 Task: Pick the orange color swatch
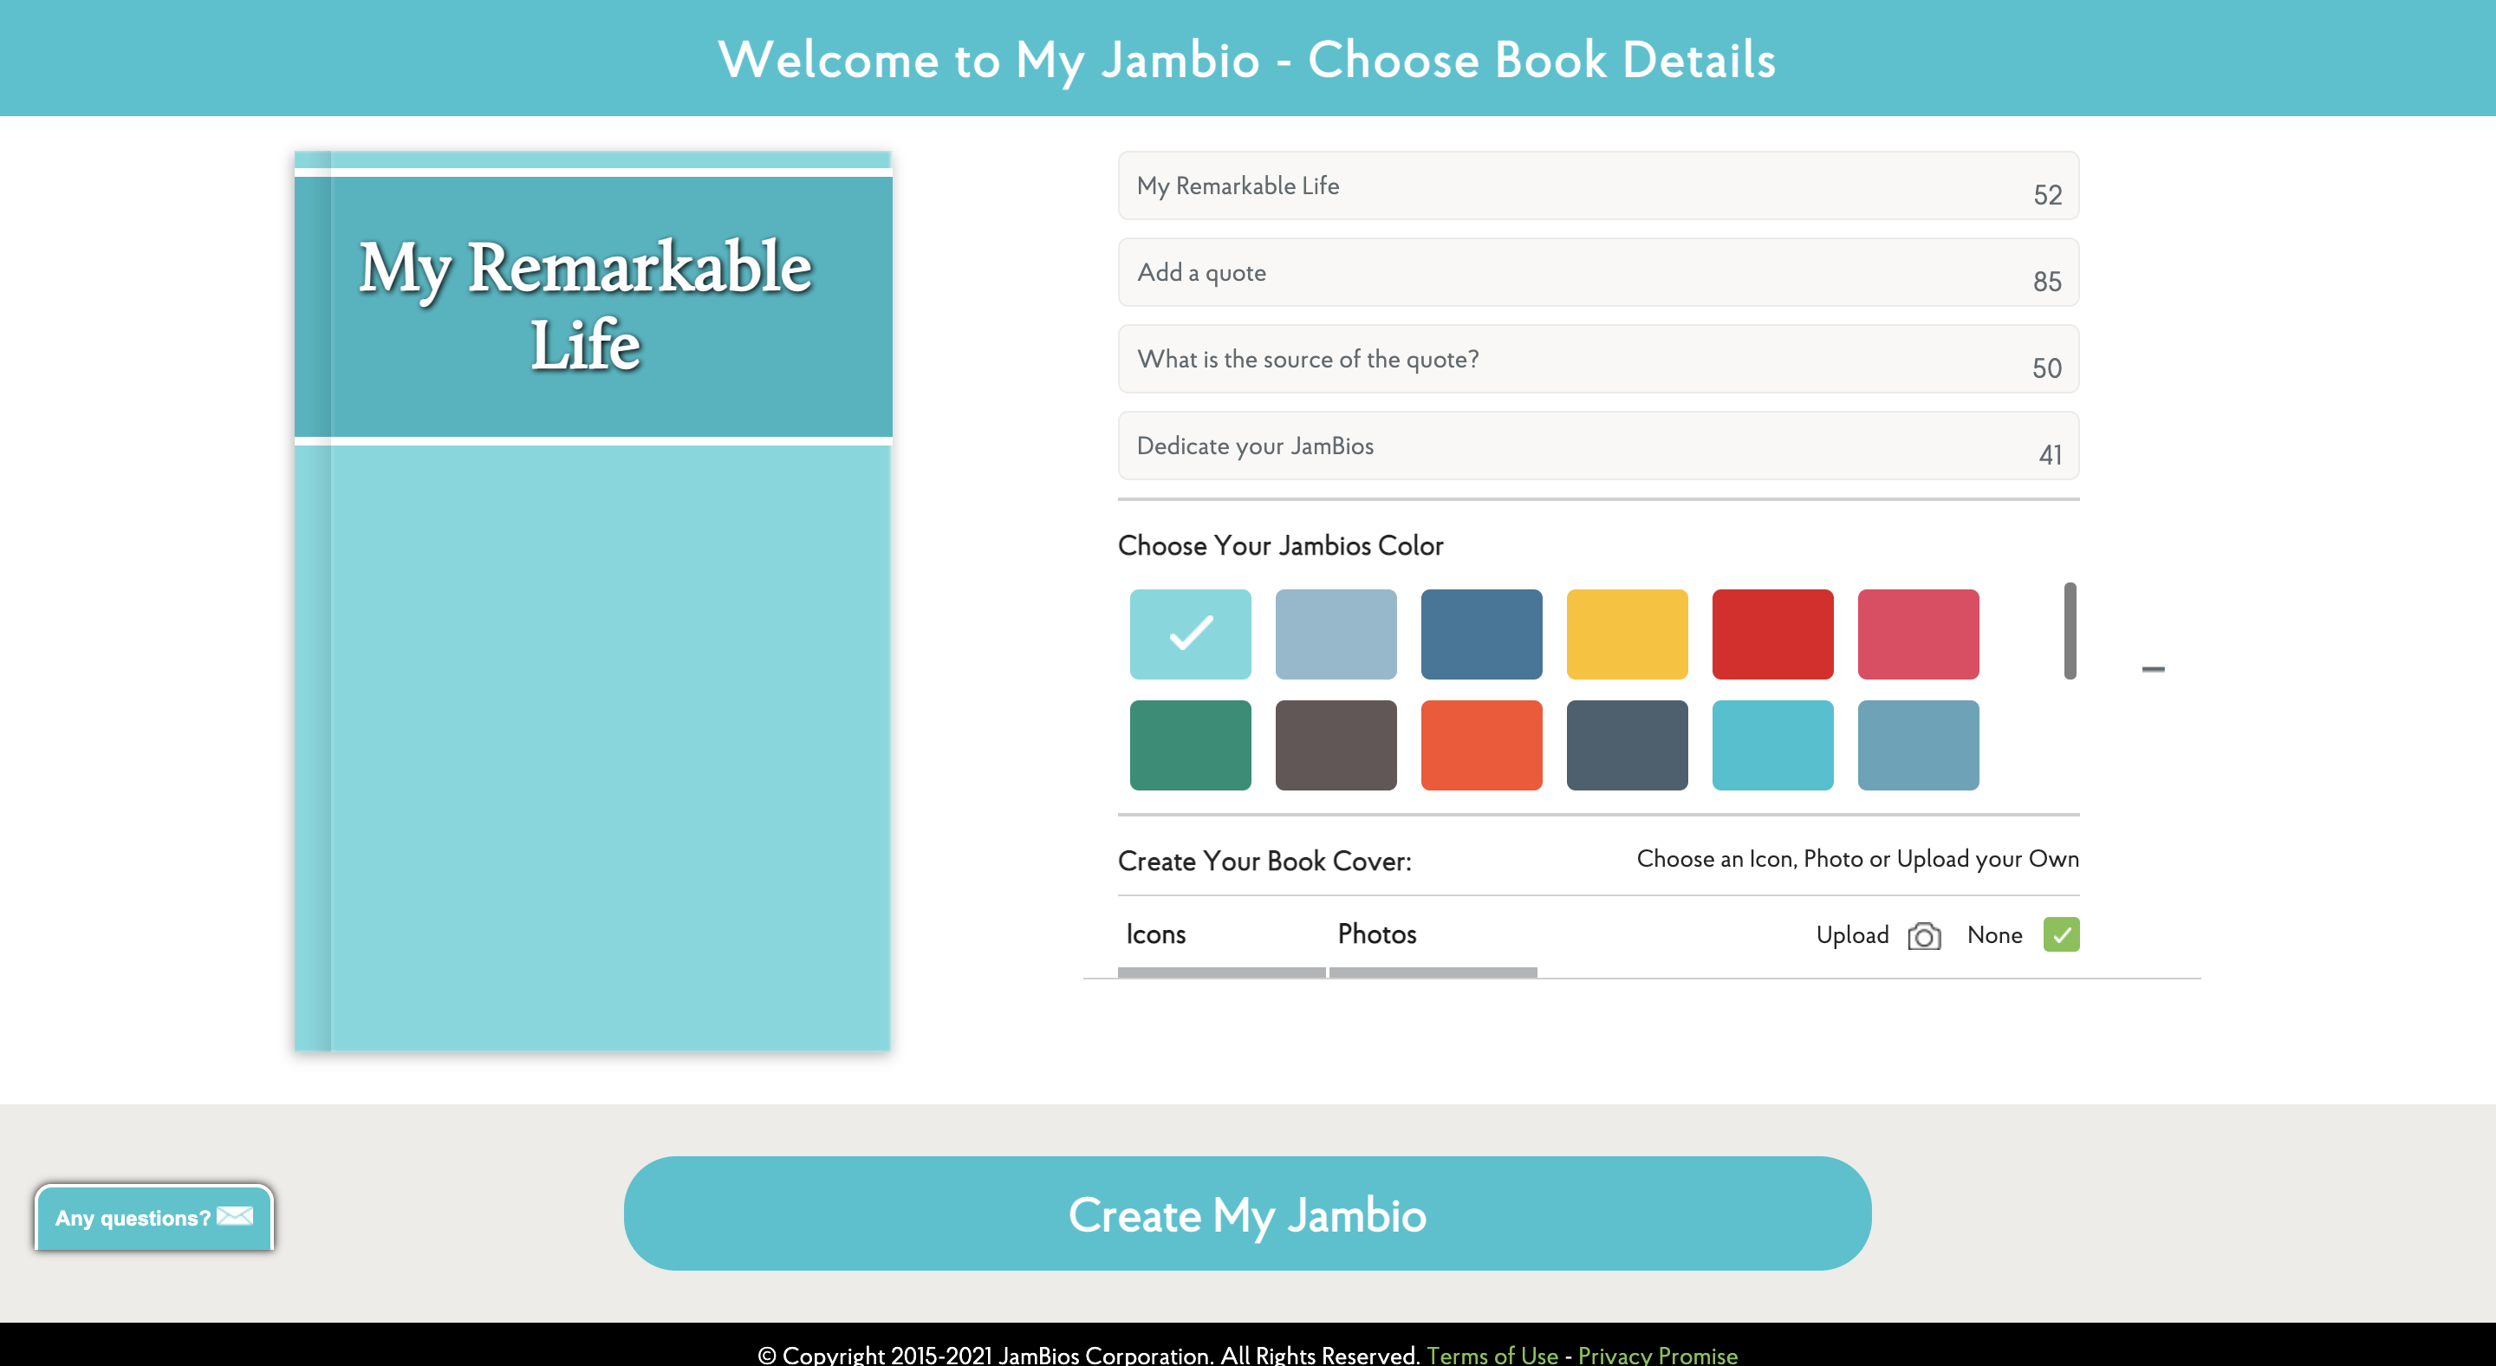(x=1481, y=745)
